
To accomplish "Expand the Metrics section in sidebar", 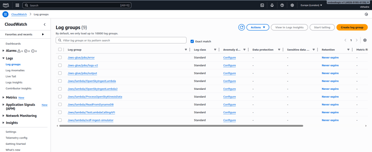I will [x=4, y=97].
